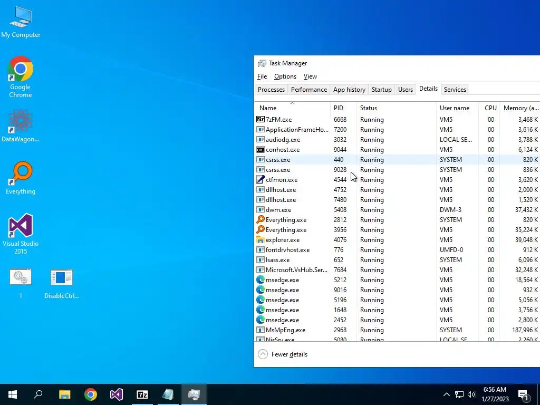Open the notification center icon
The width and height of the screenshot is (540, 405).
pyautogui.click(x=524, y=395)
